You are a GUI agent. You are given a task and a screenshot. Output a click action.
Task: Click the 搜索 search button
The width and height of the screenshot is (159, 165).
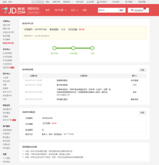point(121,10)
